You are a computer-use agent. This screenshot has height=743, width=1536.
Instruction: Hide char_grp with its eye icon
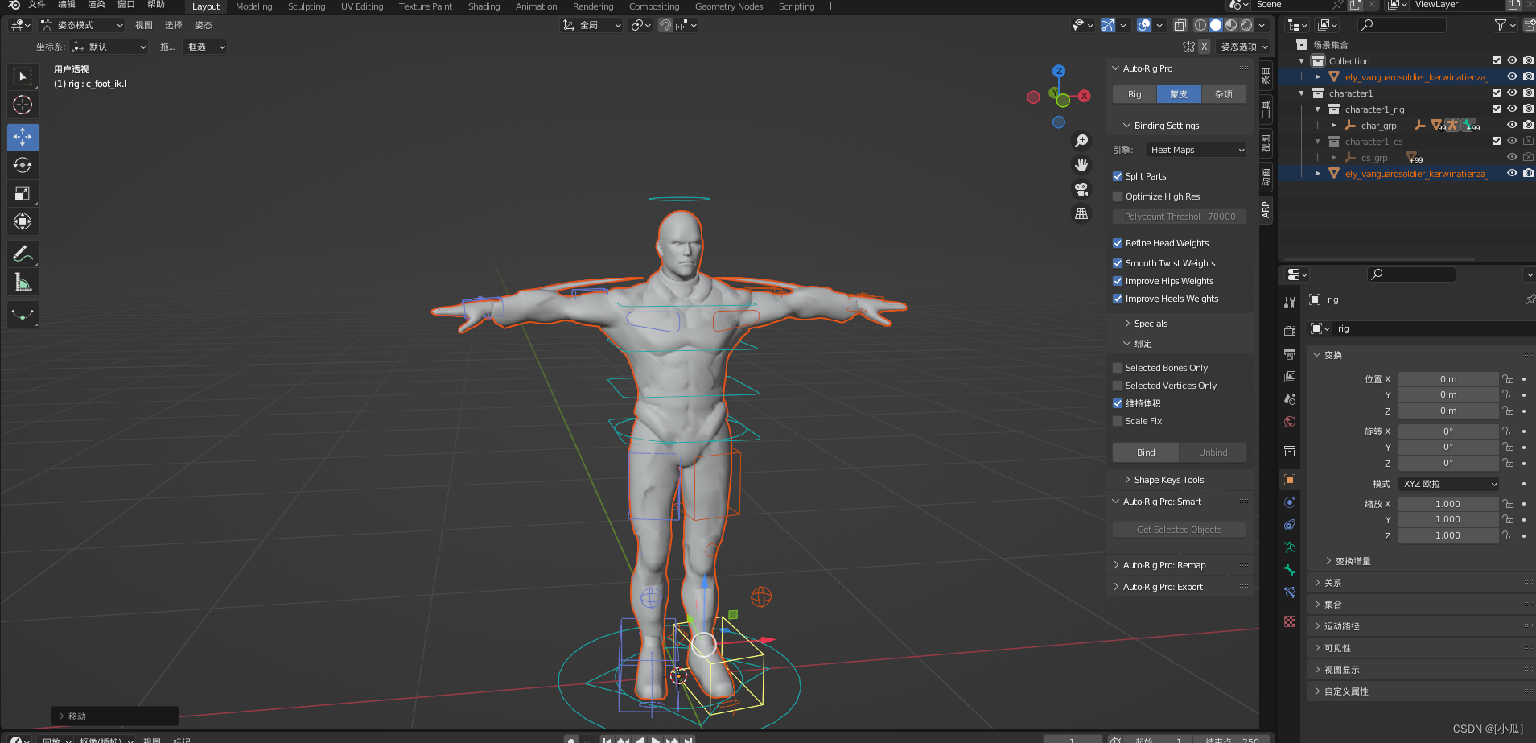point(1512,125)
